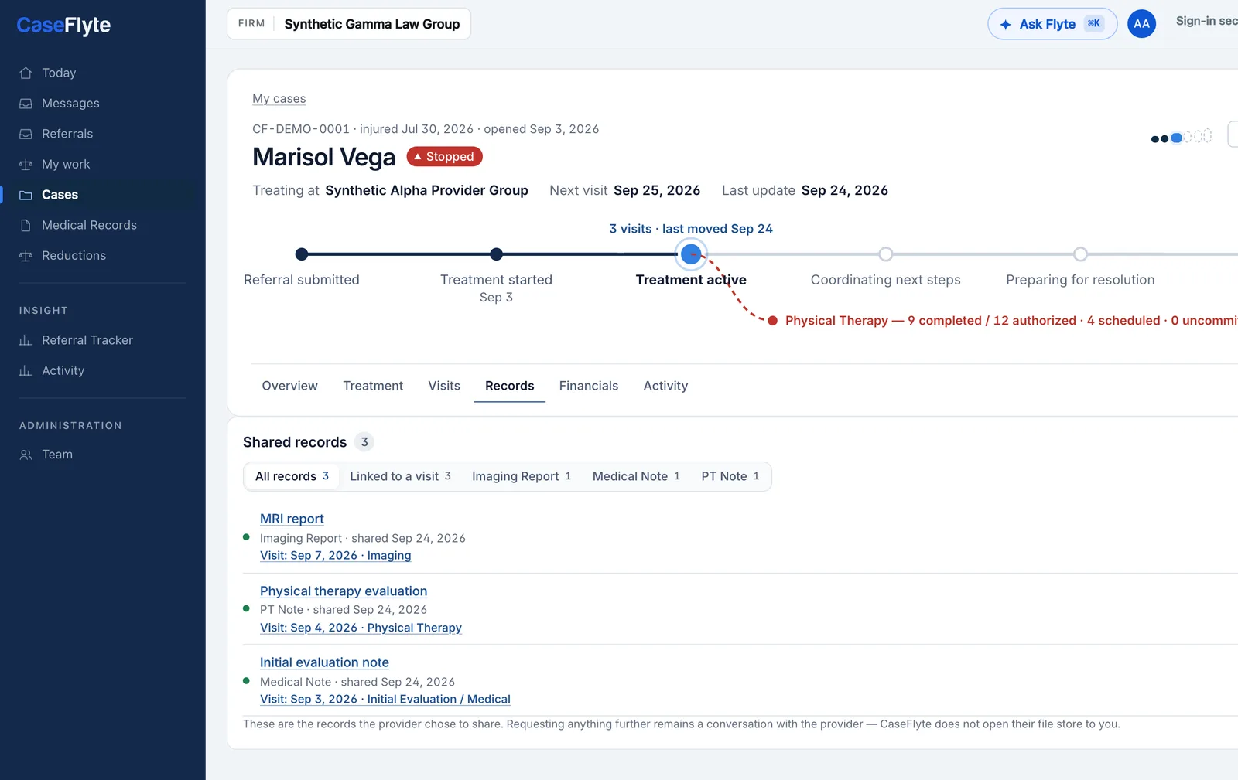1238x780 pixels.
Task: Open the Financials tab
Action: [x=589, y=386]
